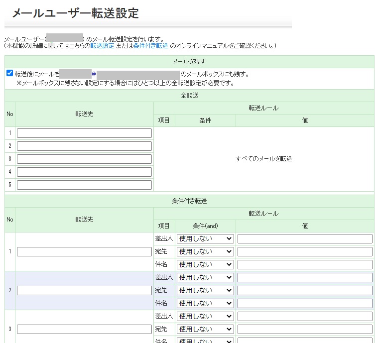
Task: Click forwarding destination field No 2 in 全転送
Action: pyautogui.click(x=84, y=146)
